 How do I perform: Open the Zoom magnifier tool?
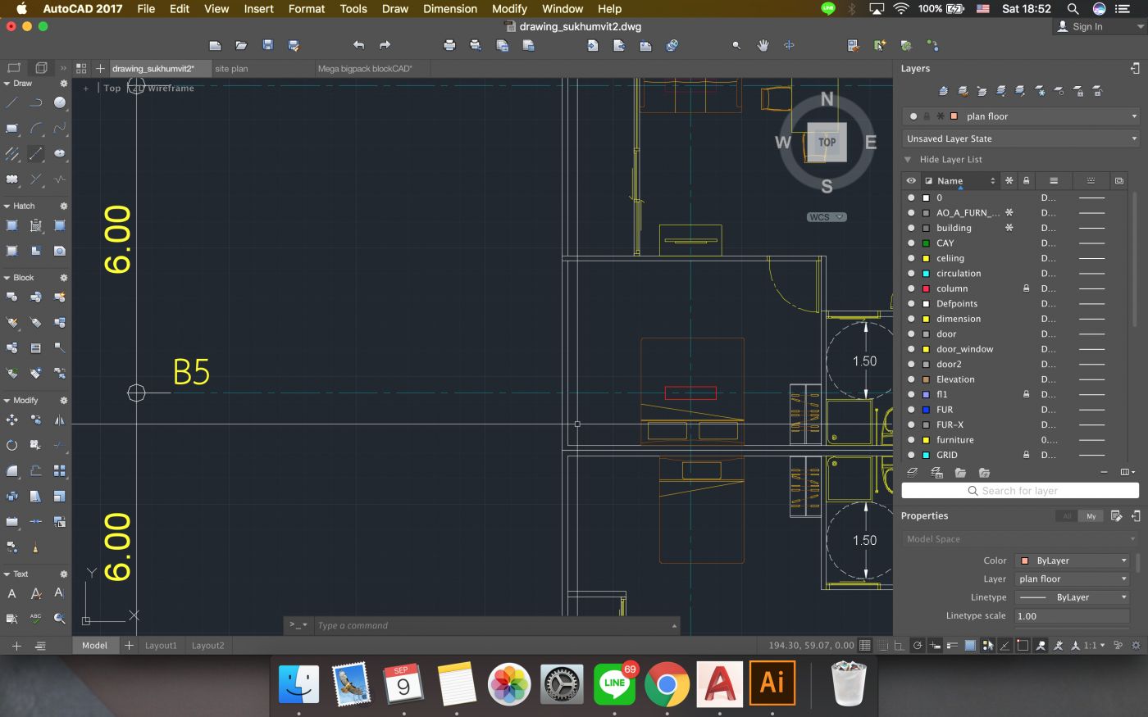(736, 45)
